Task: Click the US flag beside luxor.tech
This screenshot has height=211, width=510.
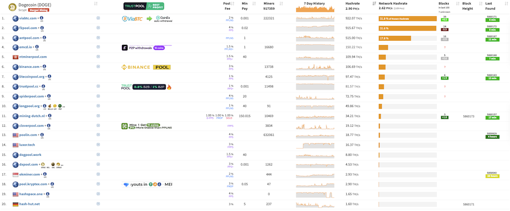Action: pyautogui.click(x=15, y=145)
